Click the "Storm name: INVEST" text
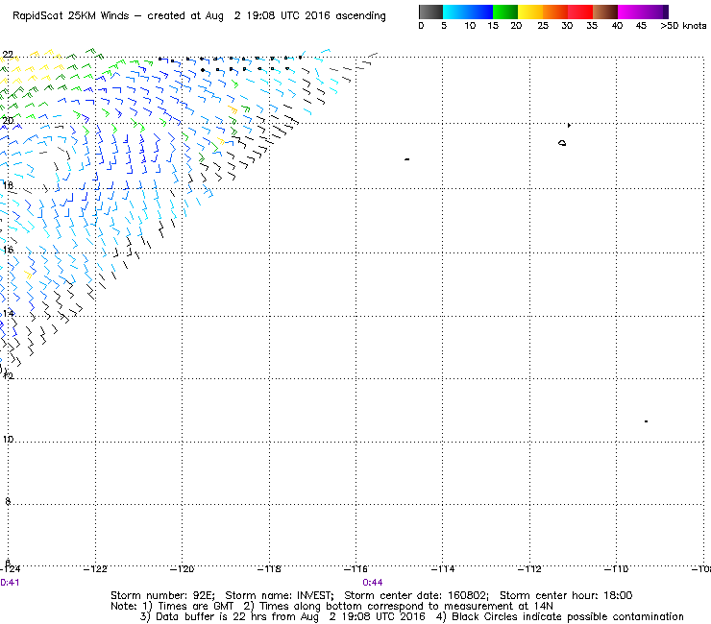This screenshot has width=711, height=624. 280,595
